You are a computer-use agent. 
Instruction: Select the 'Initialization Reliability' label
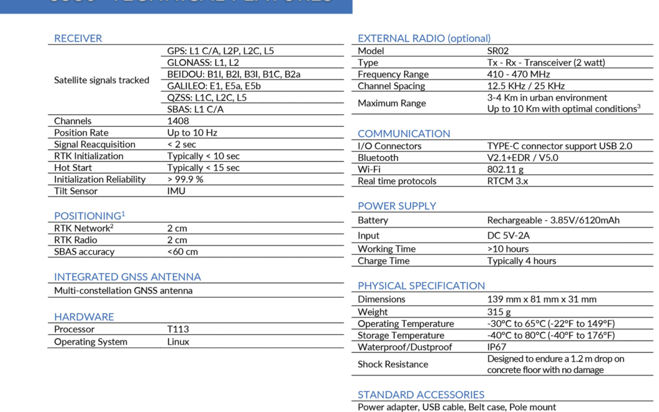coord(99,179)
